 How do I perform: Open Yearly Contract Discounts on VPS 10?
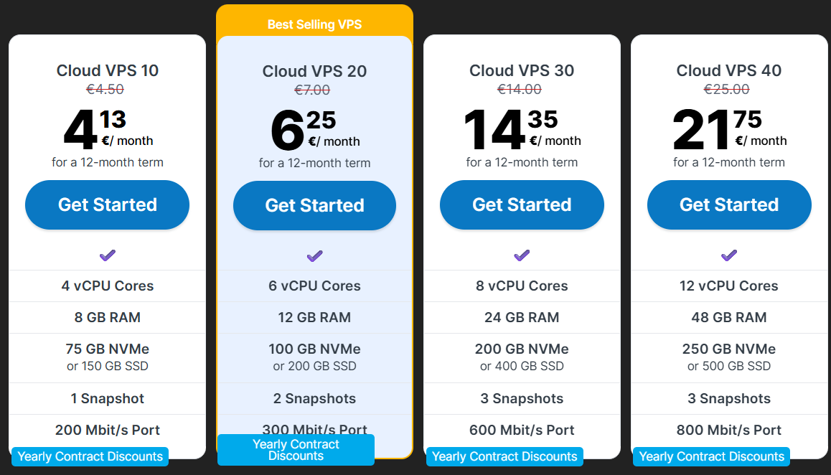pyautogui.click(x=90, y=456)
